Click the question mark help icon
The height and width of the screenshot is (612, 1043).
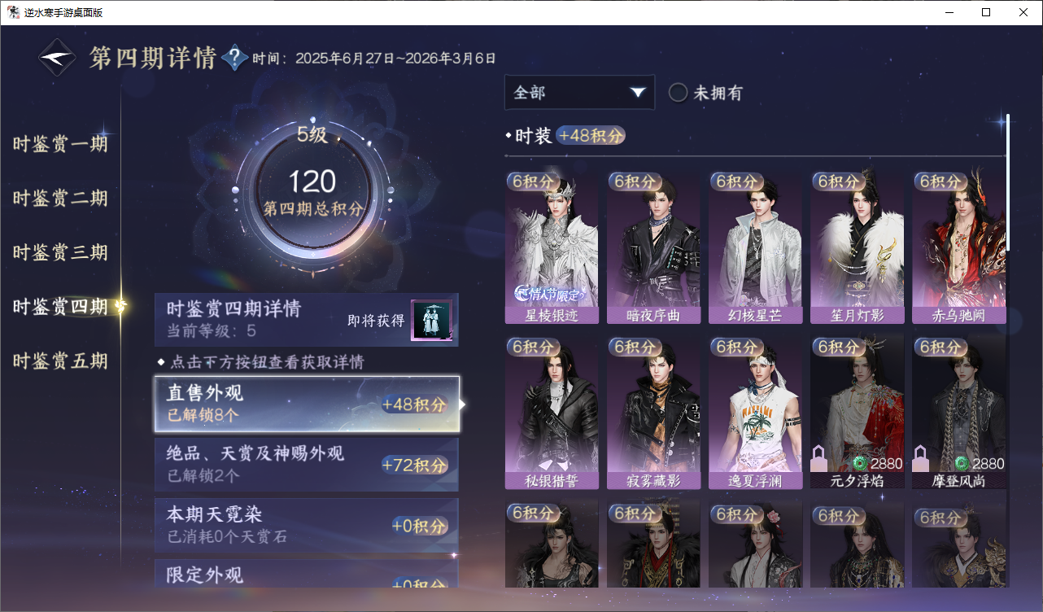tap(235, 57)
